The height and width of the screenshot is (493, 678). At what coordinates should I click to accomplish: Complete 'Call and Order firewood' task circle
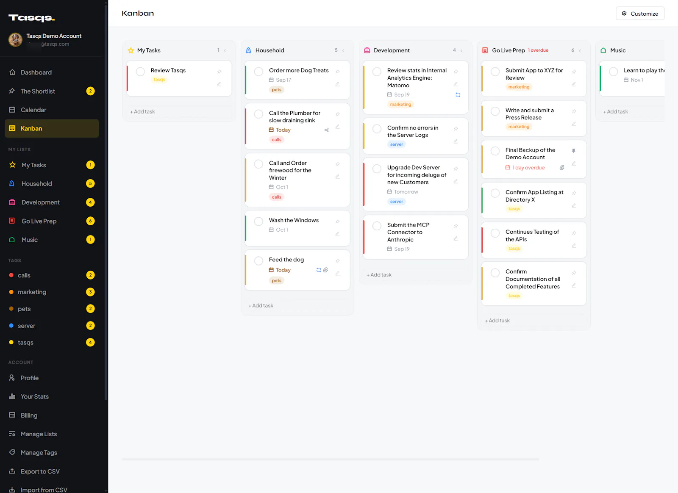pos(258,164)
